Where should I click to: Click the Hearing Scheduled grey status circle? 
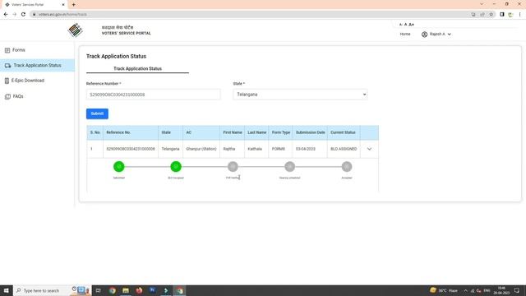click(x=290, y=166)
